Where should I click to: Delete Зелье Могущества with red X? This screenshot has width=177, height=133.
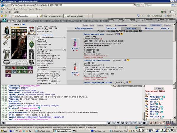tap(77, 51)
